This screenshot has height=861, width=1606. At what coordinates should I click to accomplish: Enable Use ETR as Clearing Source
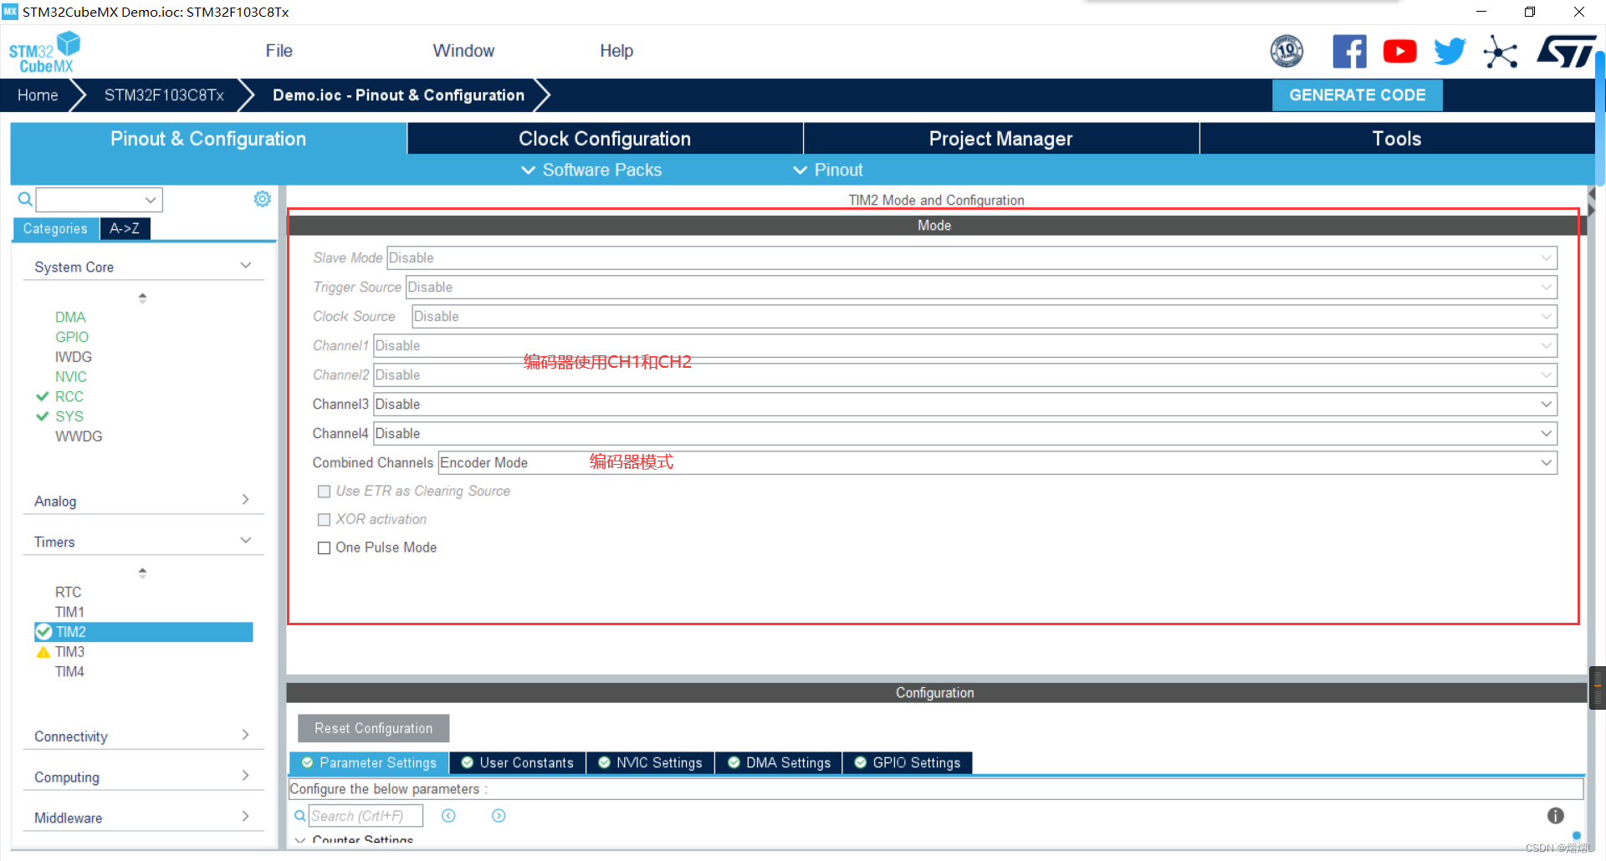click(324, 492)
